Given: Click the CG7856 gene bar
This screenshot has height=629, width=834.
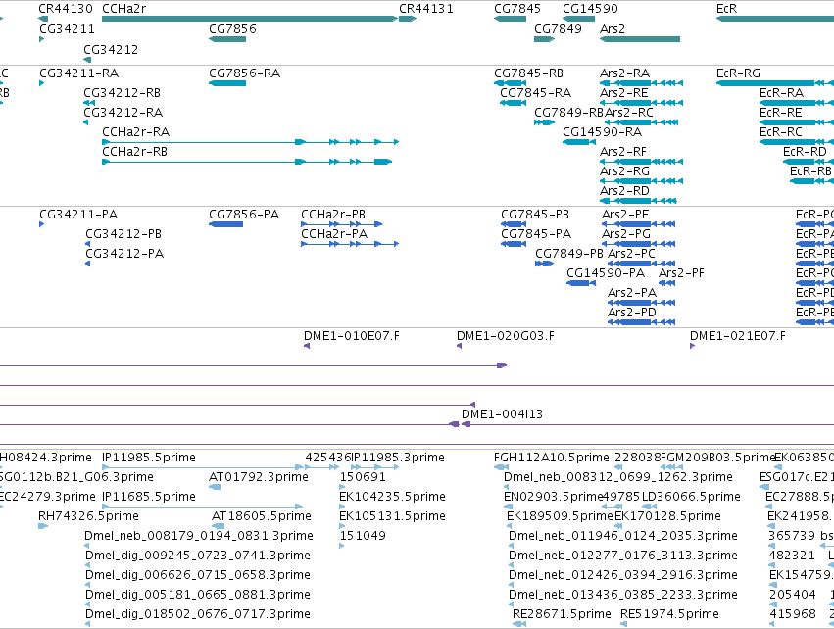Looking at the screenshot, I should [x=227, y=39].
